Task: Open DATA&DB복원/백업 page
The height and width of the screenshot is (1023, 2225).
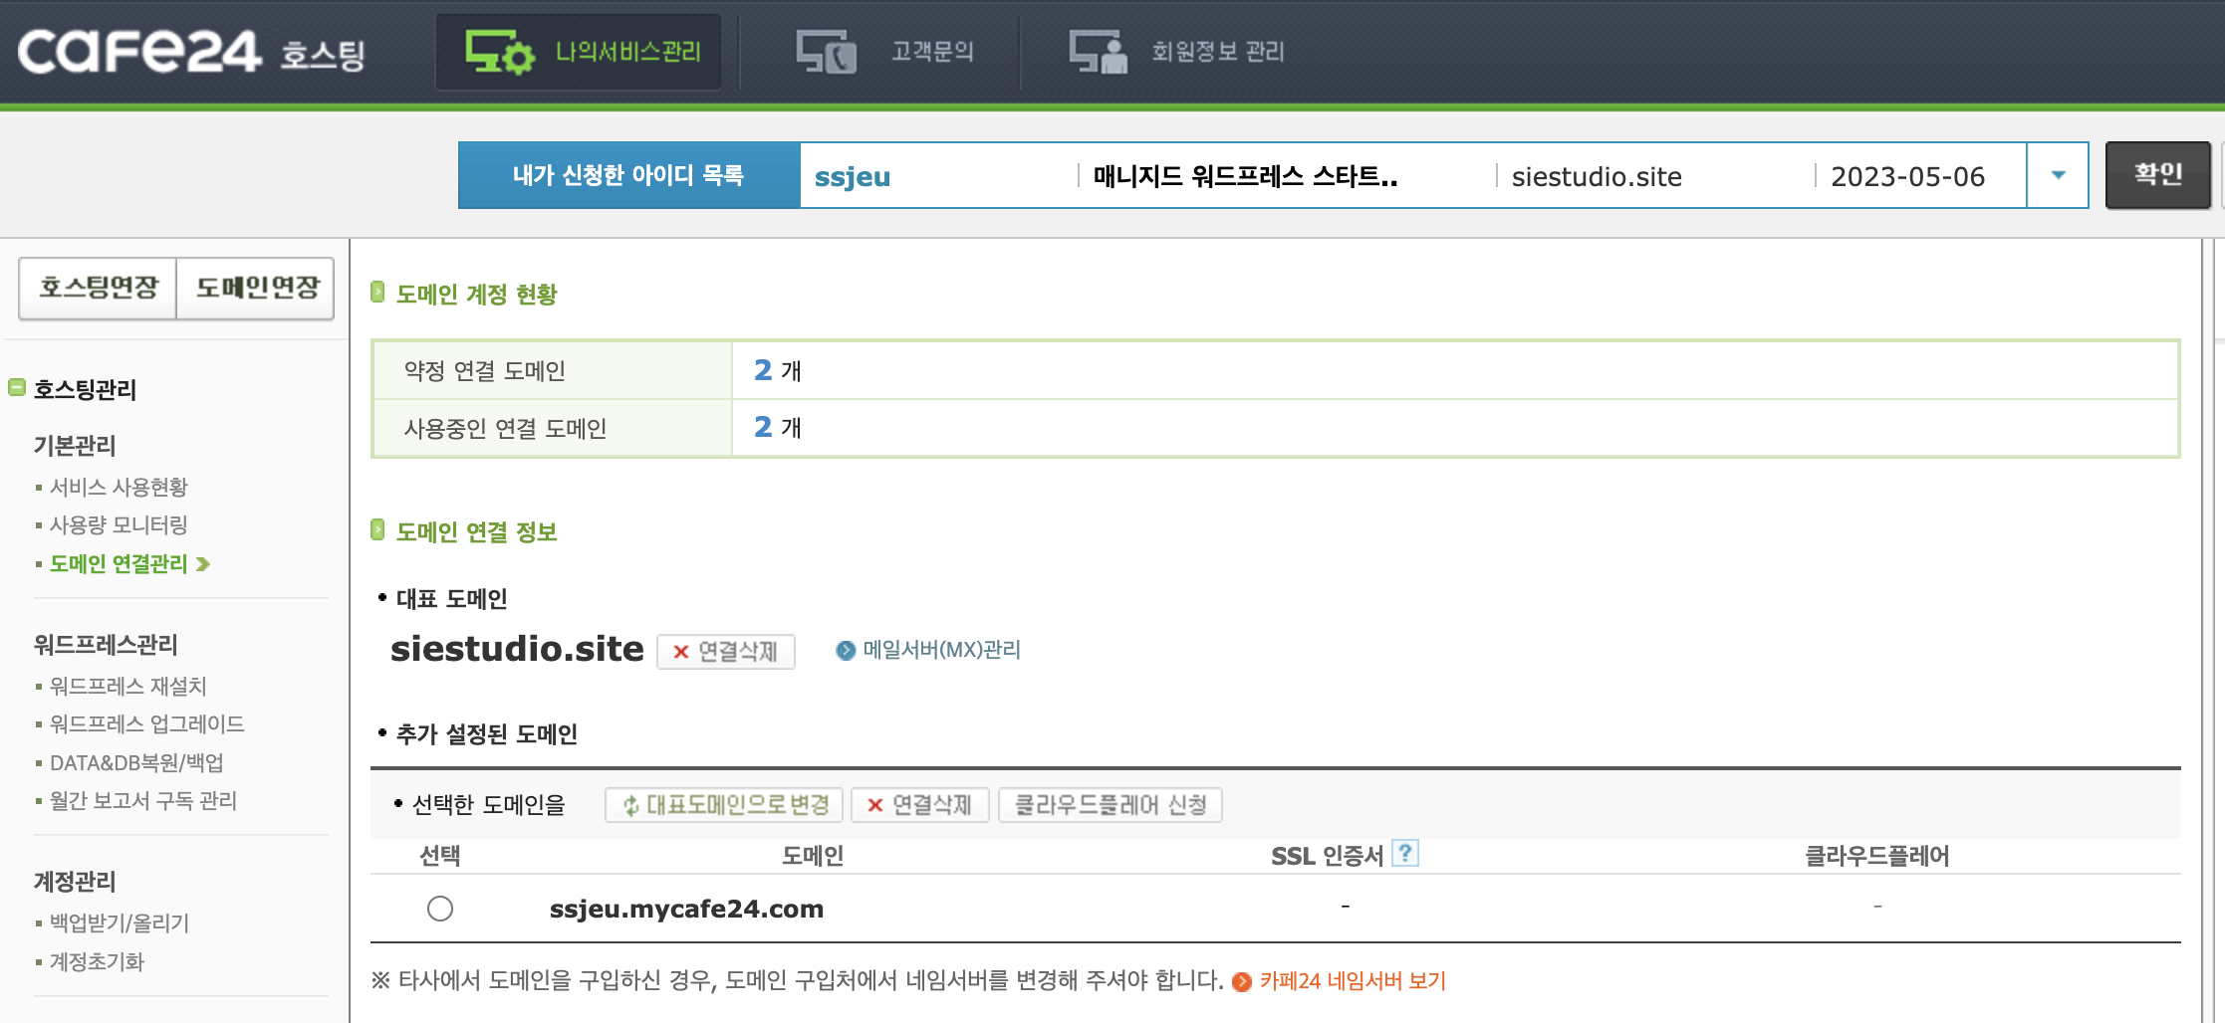Action: pos(136,762)
